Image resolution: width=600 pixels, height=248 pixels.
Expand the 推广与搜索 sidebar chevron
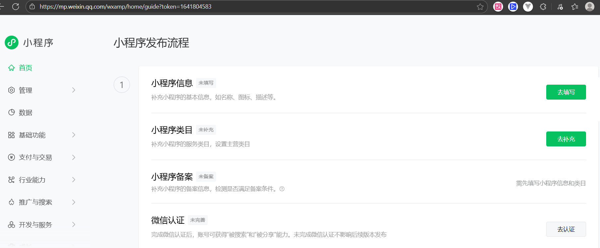(74, 202)
